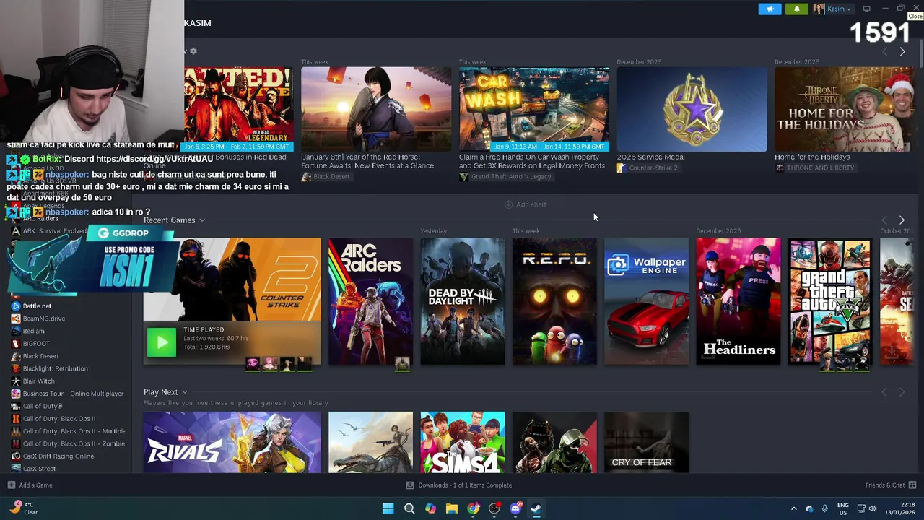Open the What's New shelf settings gear
The image size is (924, 520).
193,51
